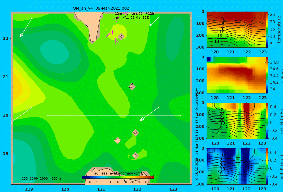Click the sea level anomaly colorbar strip
The width and height of the screenshot is (283, 192).
(x=118, y=177)
